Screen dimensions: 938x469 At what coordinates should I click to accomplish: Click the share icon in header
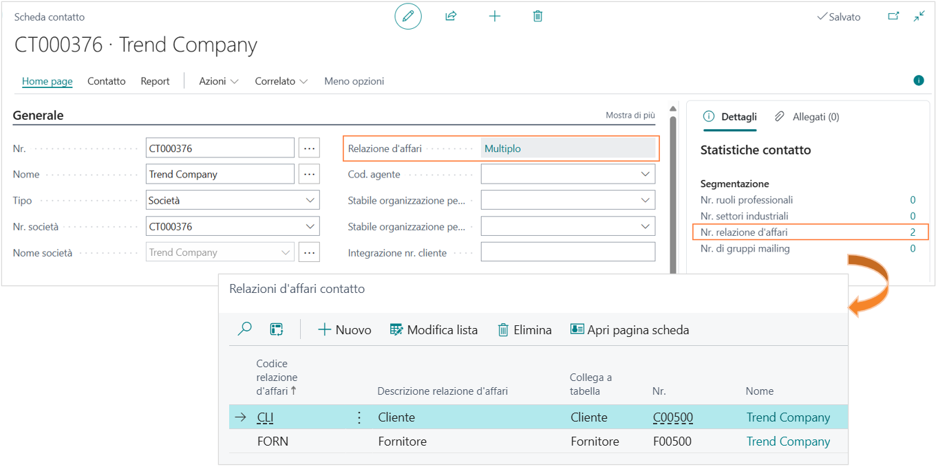click(x=451, y=16)
